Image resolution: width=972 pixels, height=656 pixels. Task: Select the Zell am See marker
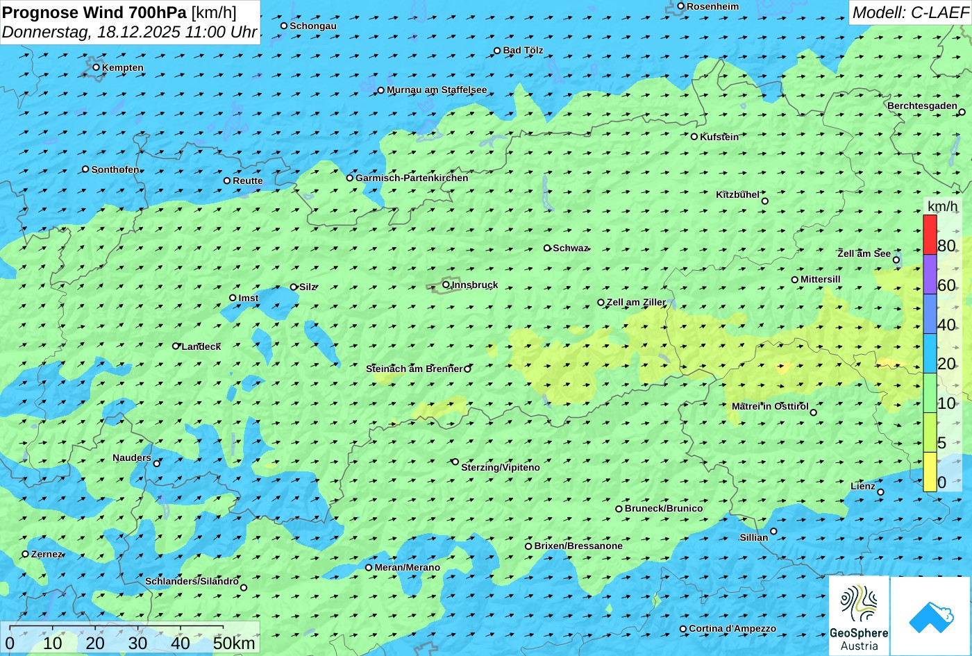click(896, 260)
